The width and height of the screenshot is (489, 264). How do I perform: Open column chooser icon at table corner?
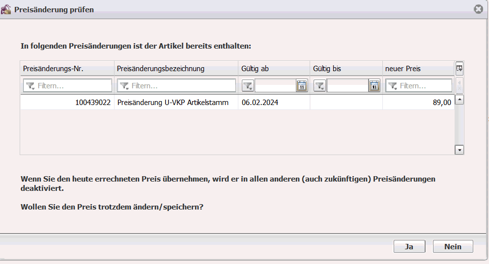click(x=460, y=69)
